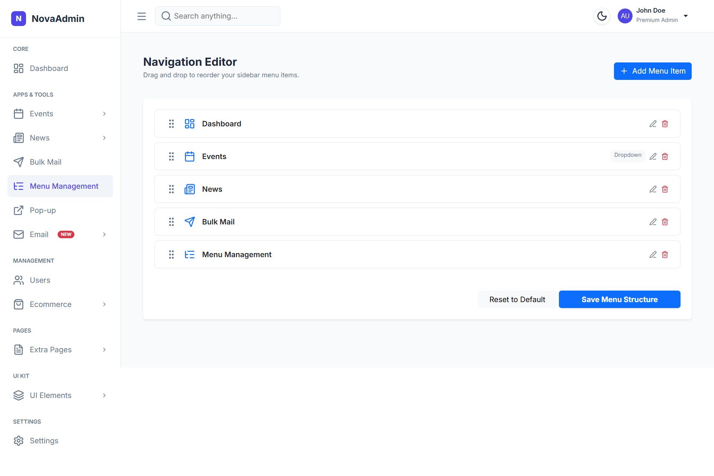Click the hamburger sidebar toggle icon
The height and width of the screenshot is (476, 714).
[141, 16]
